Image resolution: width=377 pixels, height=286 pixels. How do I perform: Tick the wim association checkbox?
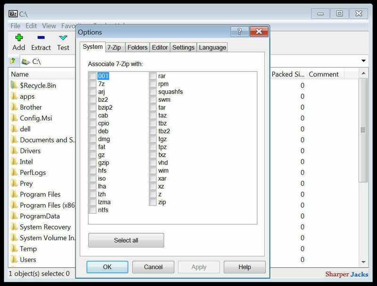click(x=153, y=171)
